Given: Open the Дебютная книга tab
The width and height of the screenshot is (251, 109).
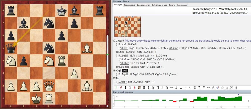Looking at the screenshot, I should tap(159, 5).
